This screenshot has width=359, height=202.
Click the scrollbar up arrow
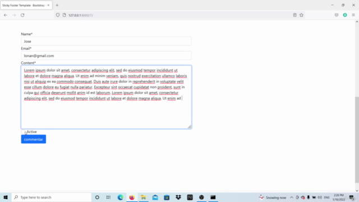[357, 22]
